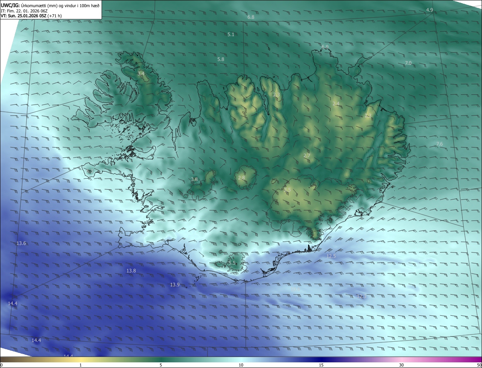
Task: Click the map value '13.9'
Action: point(175,285)
